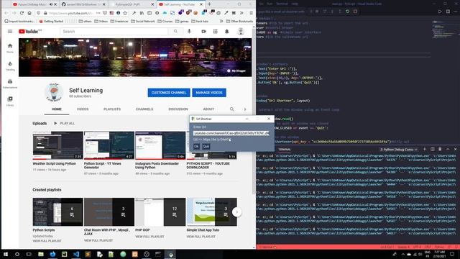Click PLAY ALL next to Uploads
Screen dimensions: 460x259
(64, 123)
